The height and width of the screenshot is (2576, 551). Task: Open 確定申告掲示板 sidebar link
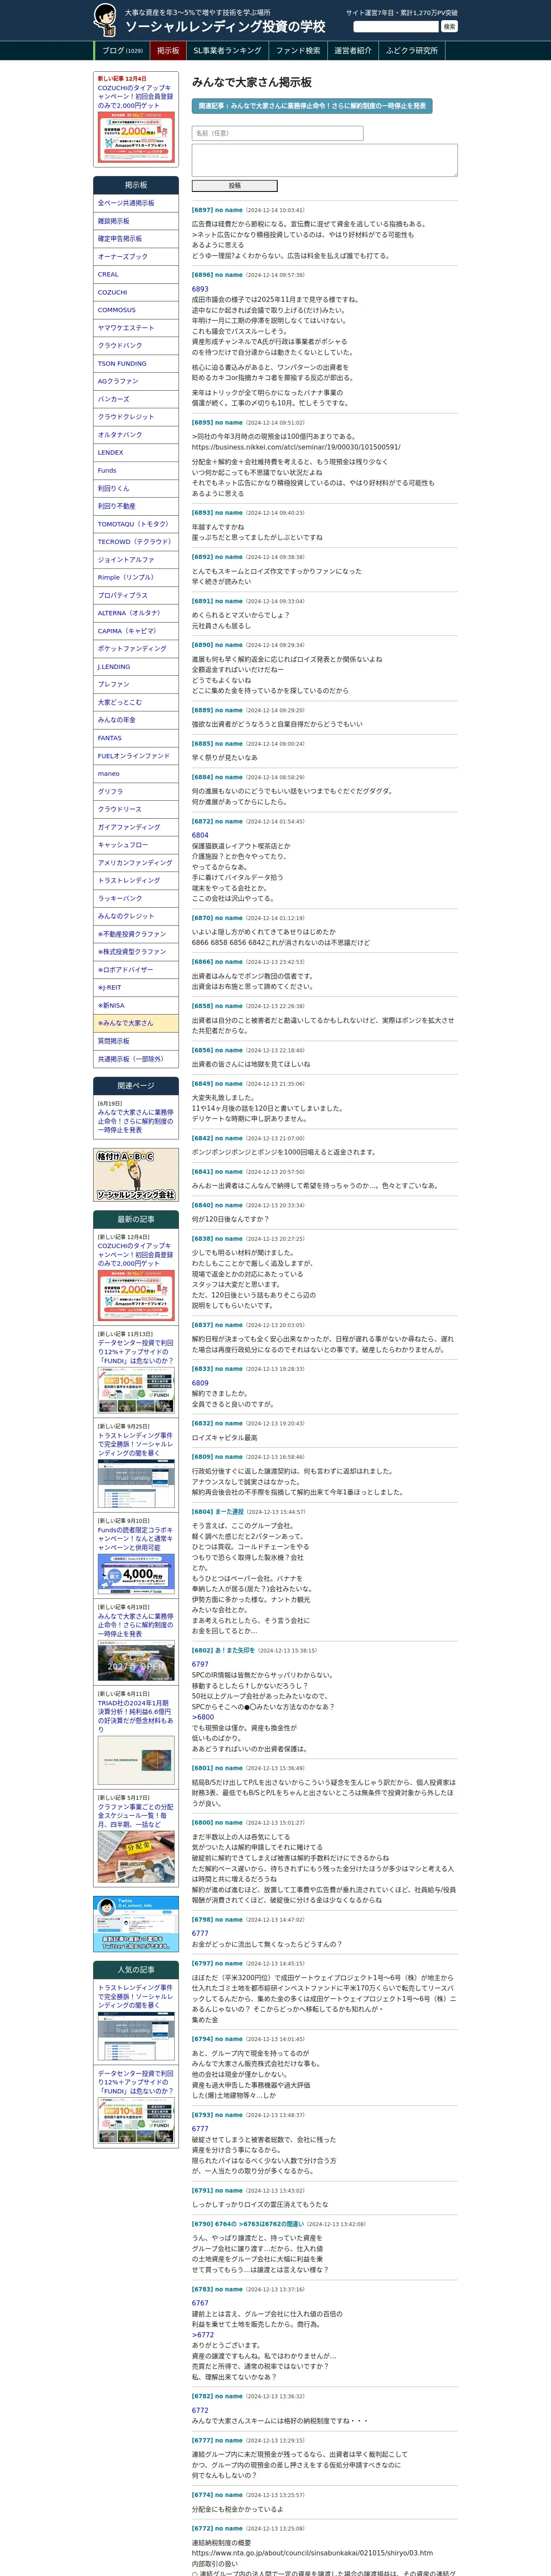click(x=136, y=239)
